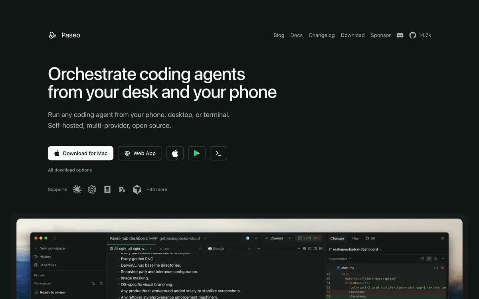
Task: Click the terminal CLI icon button
Action: pyautogui.click(x=218, y=153)
